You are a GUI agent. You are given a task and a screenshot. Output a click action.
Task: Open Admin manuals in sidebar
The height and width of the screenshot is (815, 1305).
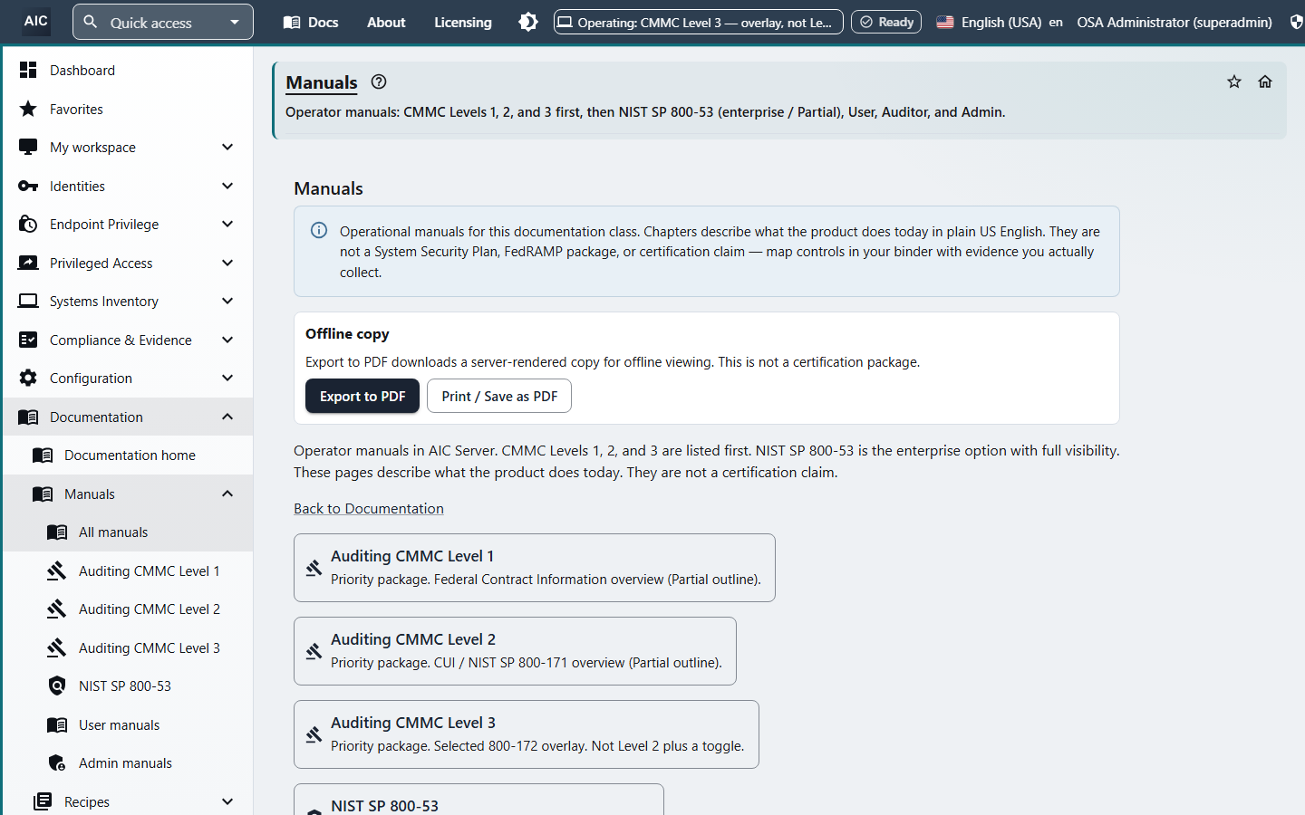point(128,763)
